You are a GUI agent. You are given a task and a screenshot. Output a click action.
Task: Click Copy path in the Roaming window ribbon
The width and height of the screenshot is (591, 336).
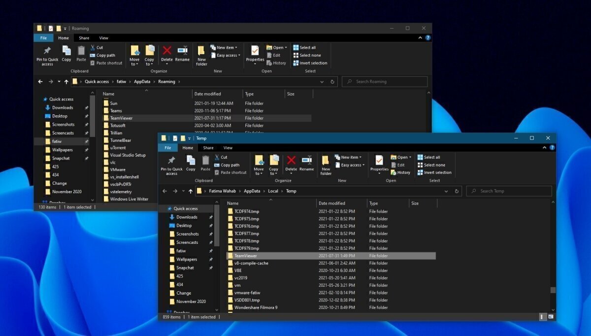point(105,55)
